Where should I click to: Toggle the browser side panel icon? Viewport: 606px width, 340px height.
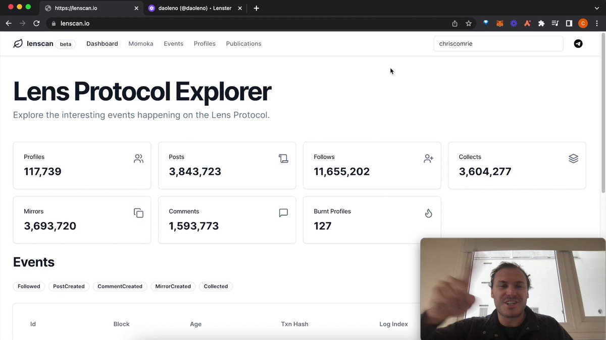point(569,23)
